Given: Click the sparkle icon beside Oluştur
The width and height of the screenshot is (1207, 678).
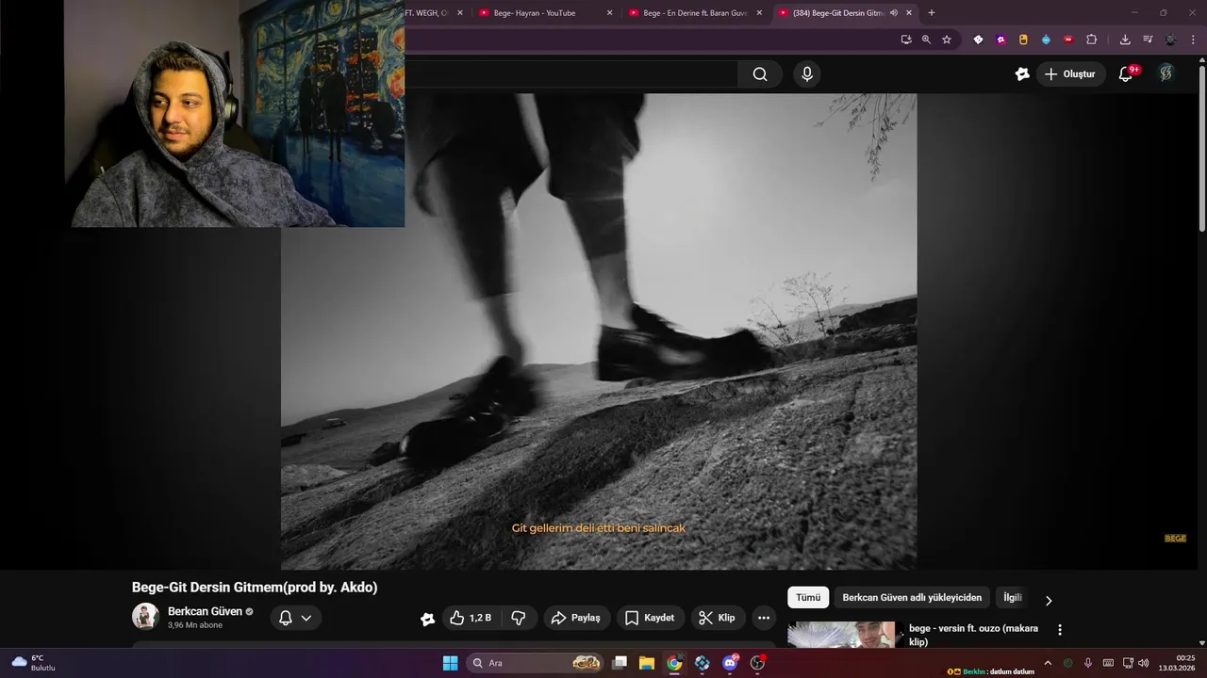Looking at the screenshot, I should point(1022,74).
